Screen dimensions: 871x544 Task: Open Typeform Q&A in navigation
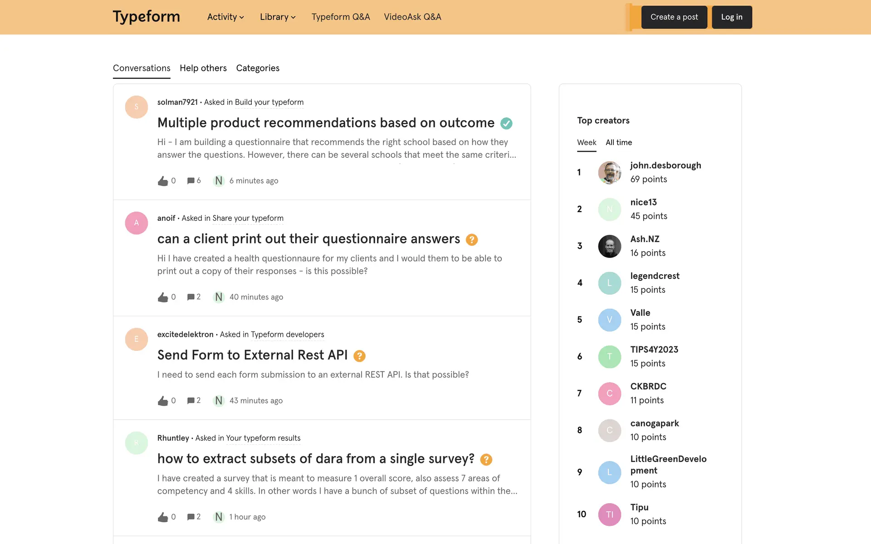pos(341,17)
